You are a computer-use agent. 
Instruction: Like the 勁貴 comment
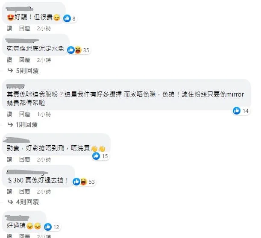pos(9,159)
